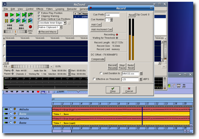
Task: Disable Follow Play Position checkbox
Action: click(x=39, y=13)
